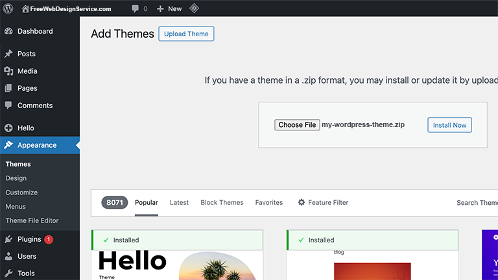Open the Theme File Editor

[x=32, y=220]
